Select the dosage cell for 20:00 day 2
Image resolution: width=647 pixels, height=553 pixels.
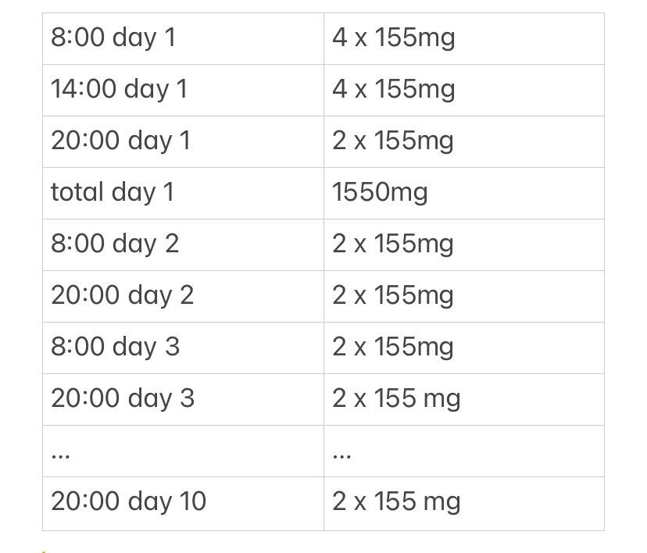(393, 295)
